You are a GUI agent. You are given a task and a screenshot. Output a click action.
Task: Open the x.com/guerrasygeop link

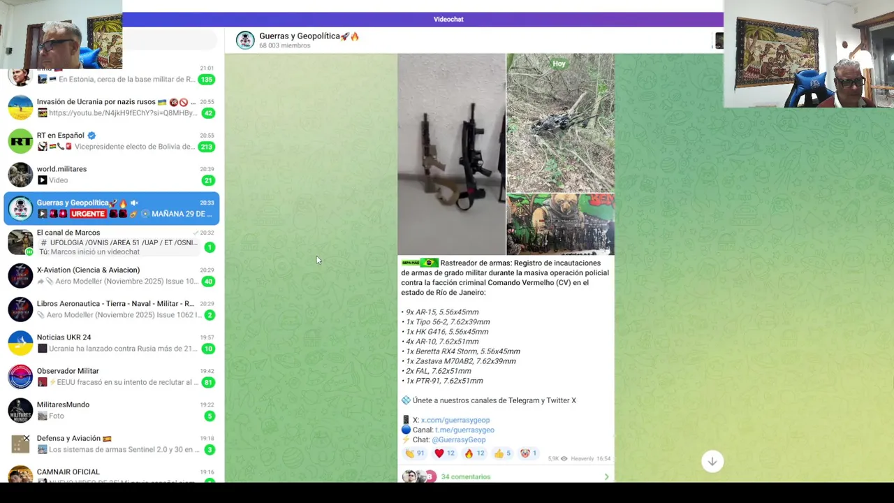(x=455, y=420)
